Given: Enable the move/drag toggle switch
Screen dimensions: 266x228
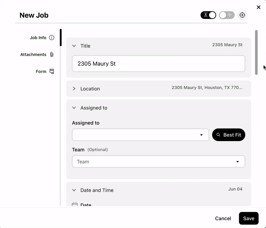Looking at the screenshot, I should 227,15.
